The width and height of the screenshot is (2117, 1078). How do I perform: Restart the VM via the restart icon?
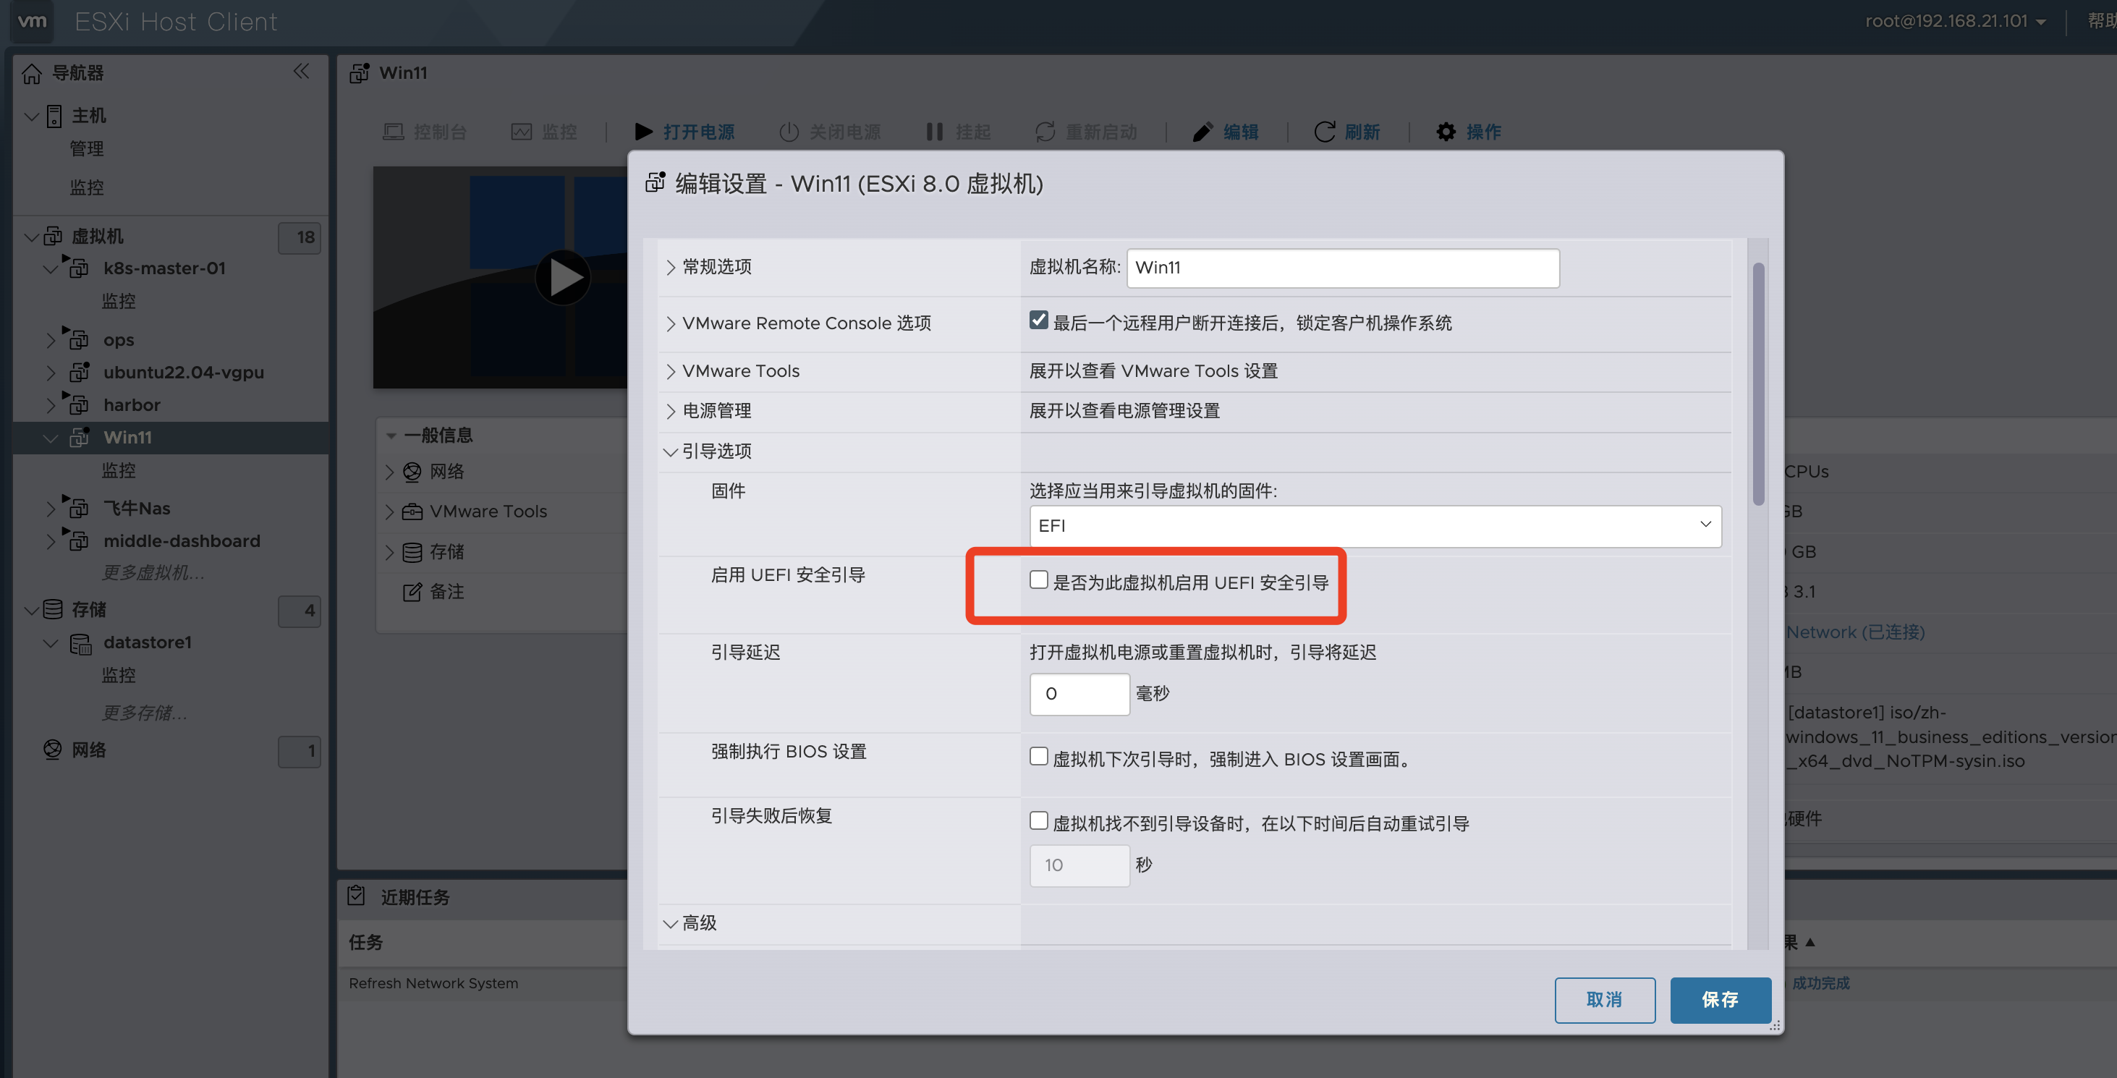click(1088, 132)
